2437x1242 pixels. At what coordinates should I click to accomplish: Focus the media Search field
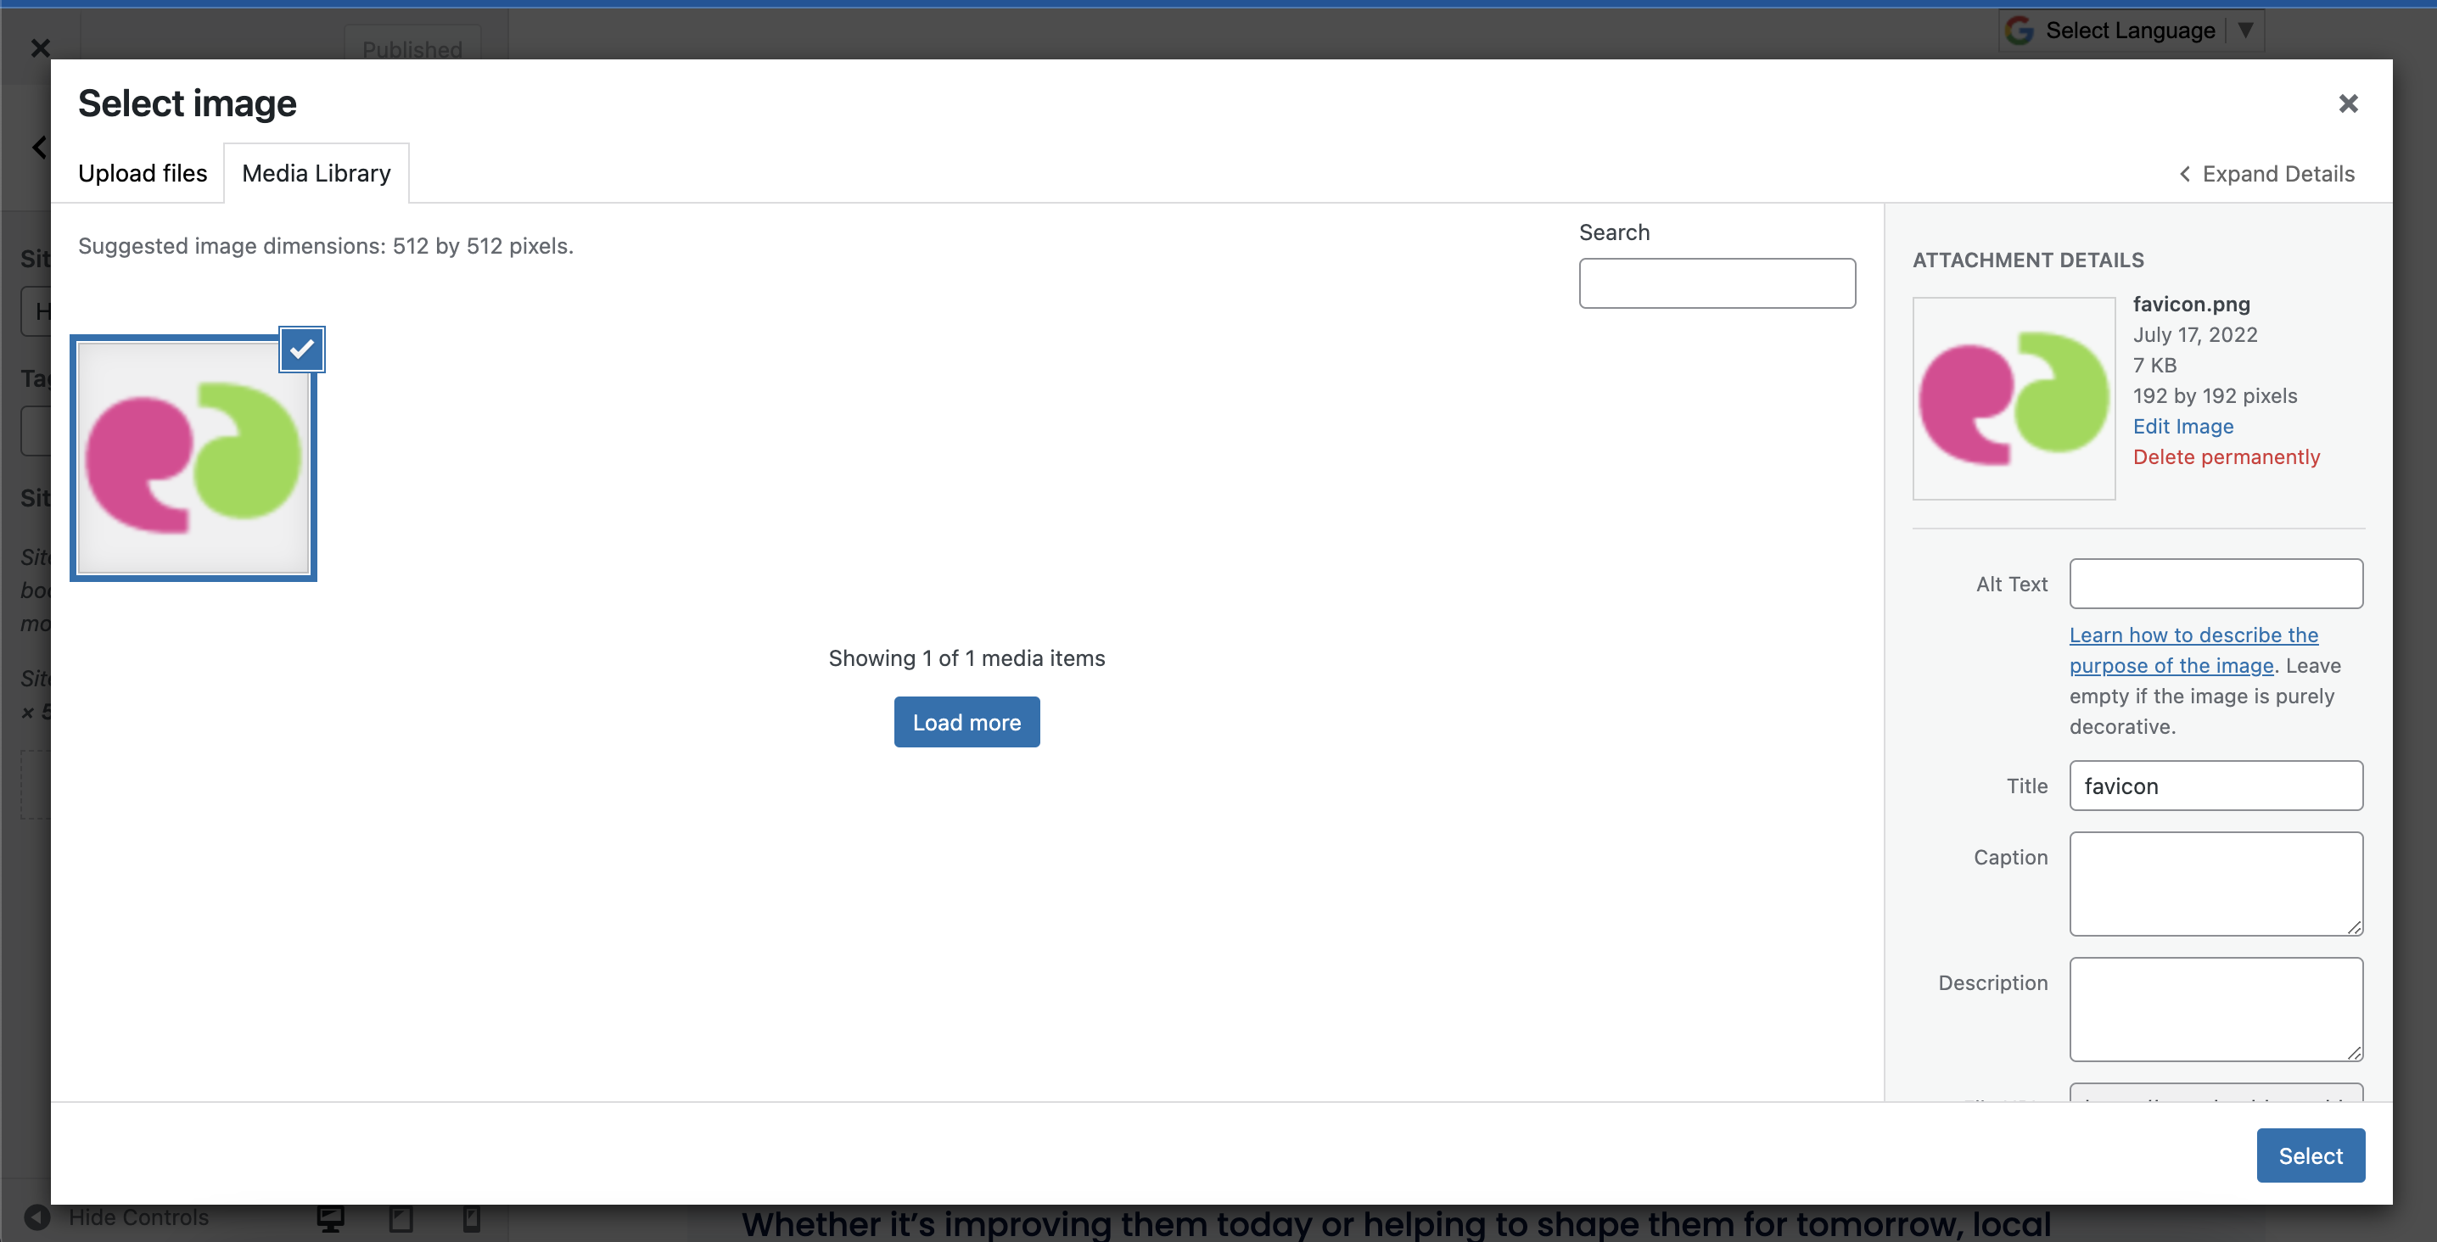1716,283
